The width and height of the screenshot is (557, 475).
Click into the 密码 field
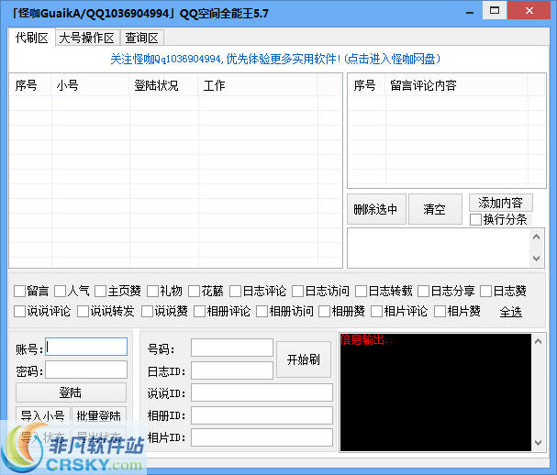pyautogui.click(x=86, y=369)
